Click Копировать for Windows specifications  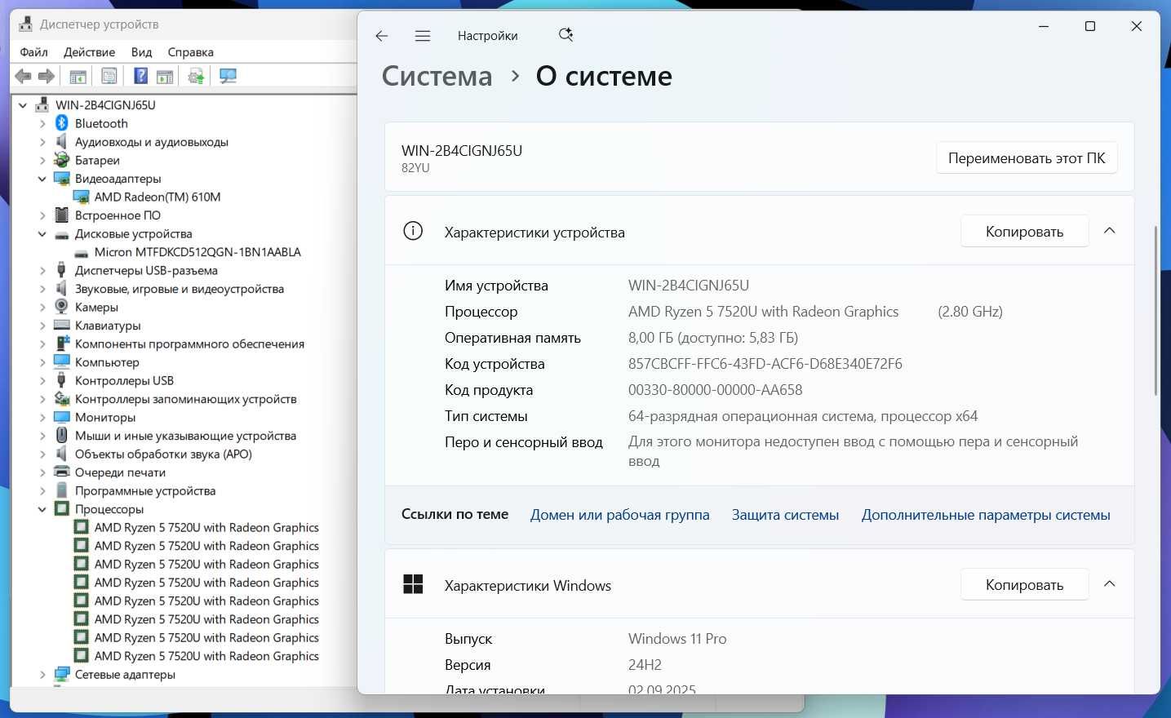(1025, 585)
